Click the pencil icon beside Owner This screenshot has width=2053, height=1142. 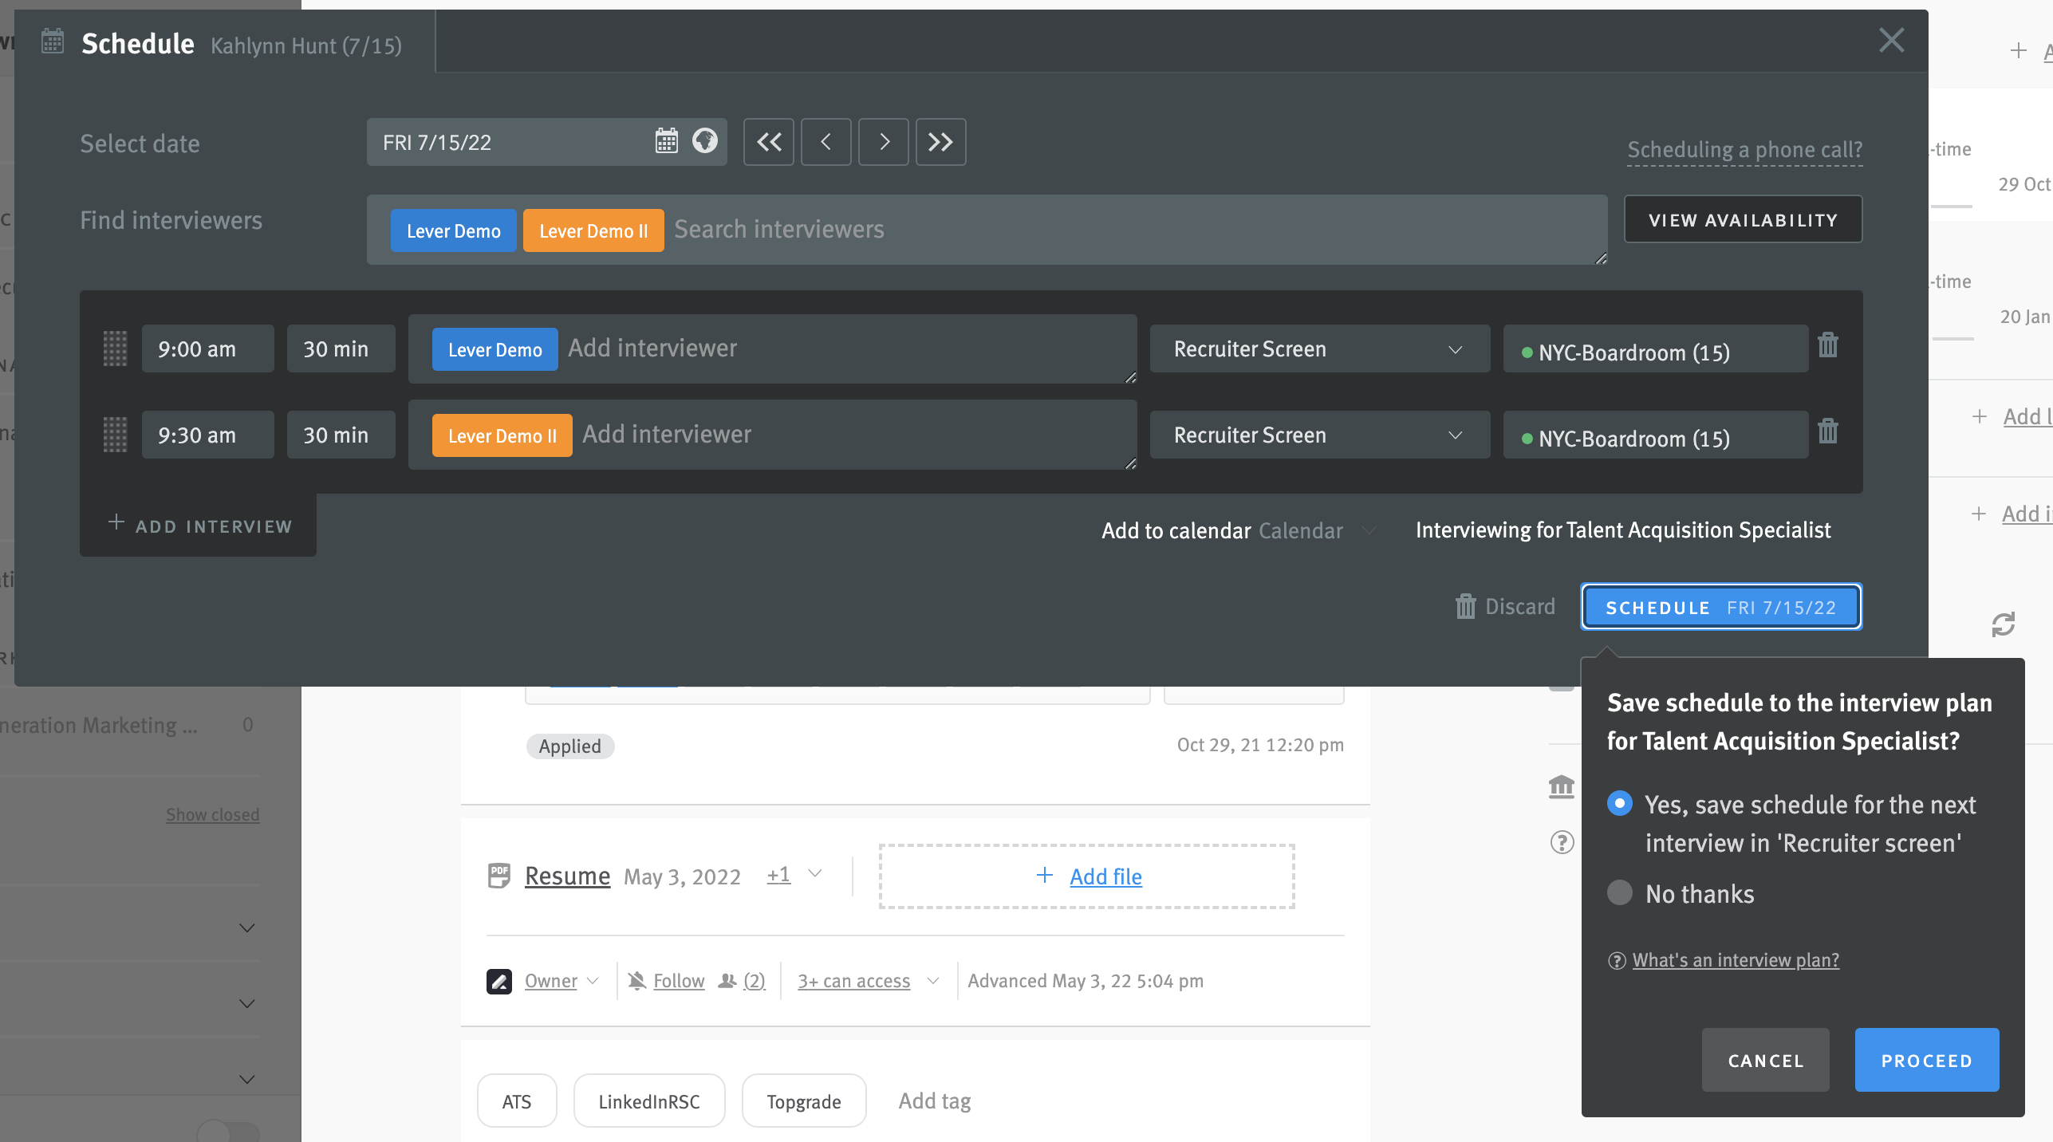click(499, 980)
